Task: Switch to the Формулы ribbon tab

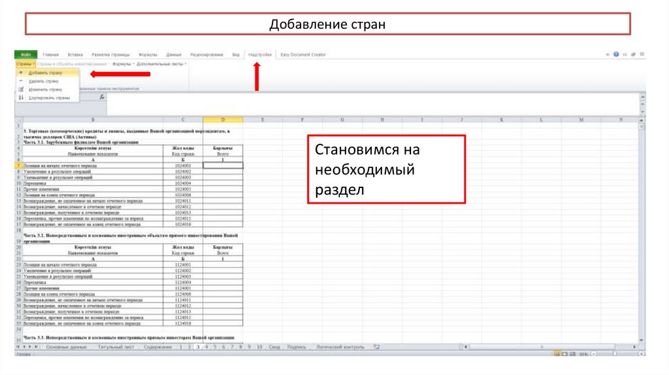Action: [x=148, y=55]
